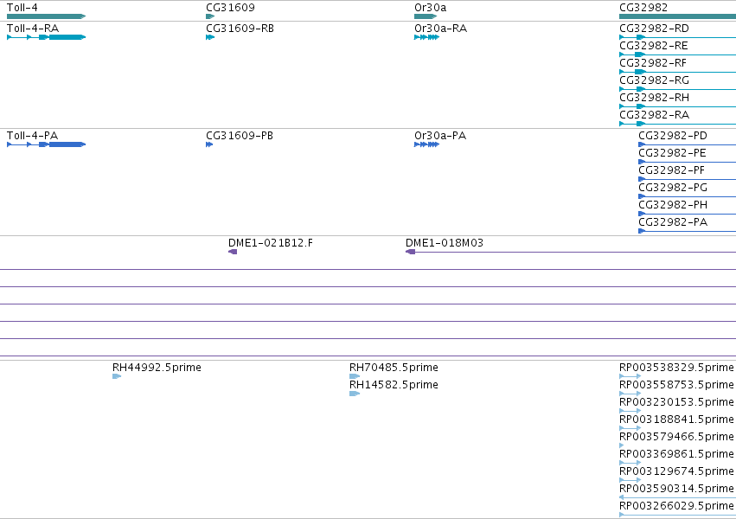Click the CG32982 gene label
Screen dimensions: 736x519
643,8
